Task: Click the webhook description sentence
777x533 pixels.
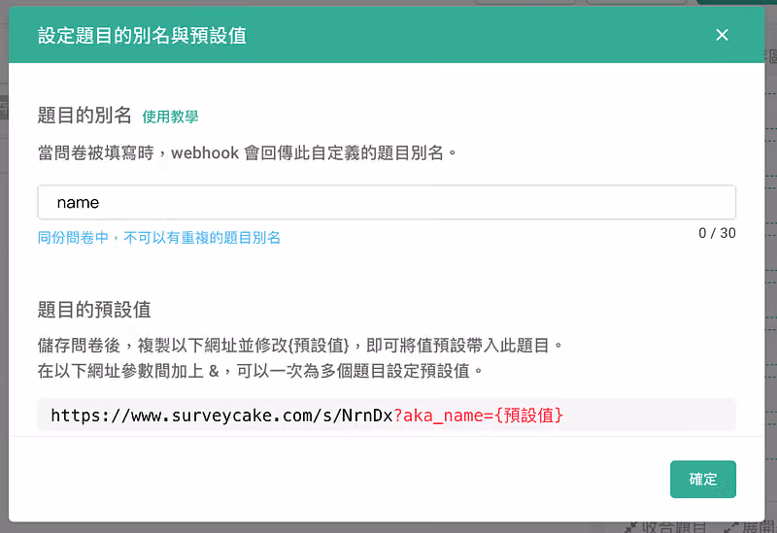Action: coord(247,153)
